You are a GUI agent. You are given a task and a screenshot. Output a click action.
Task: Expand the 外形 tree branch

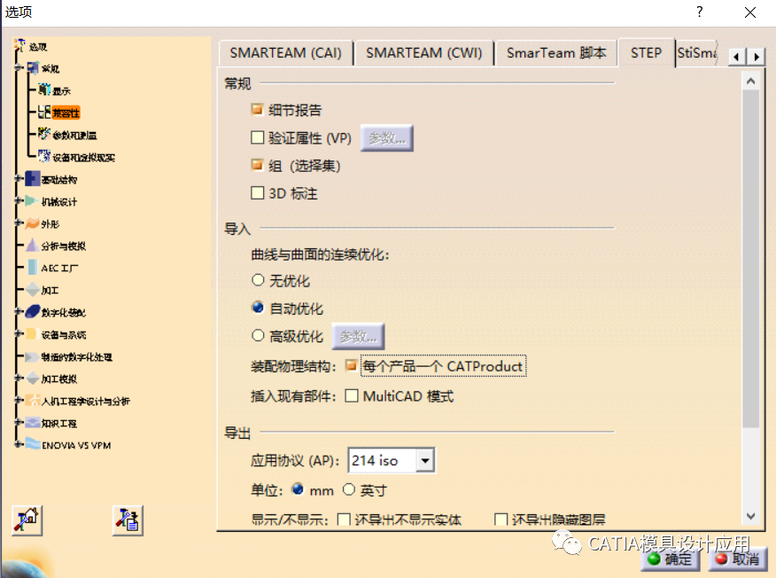19,223
